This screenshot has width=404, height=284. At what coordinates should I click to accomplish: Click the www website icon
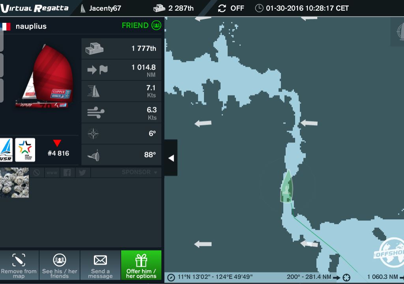pyautogui.click(x=52, y=172)
